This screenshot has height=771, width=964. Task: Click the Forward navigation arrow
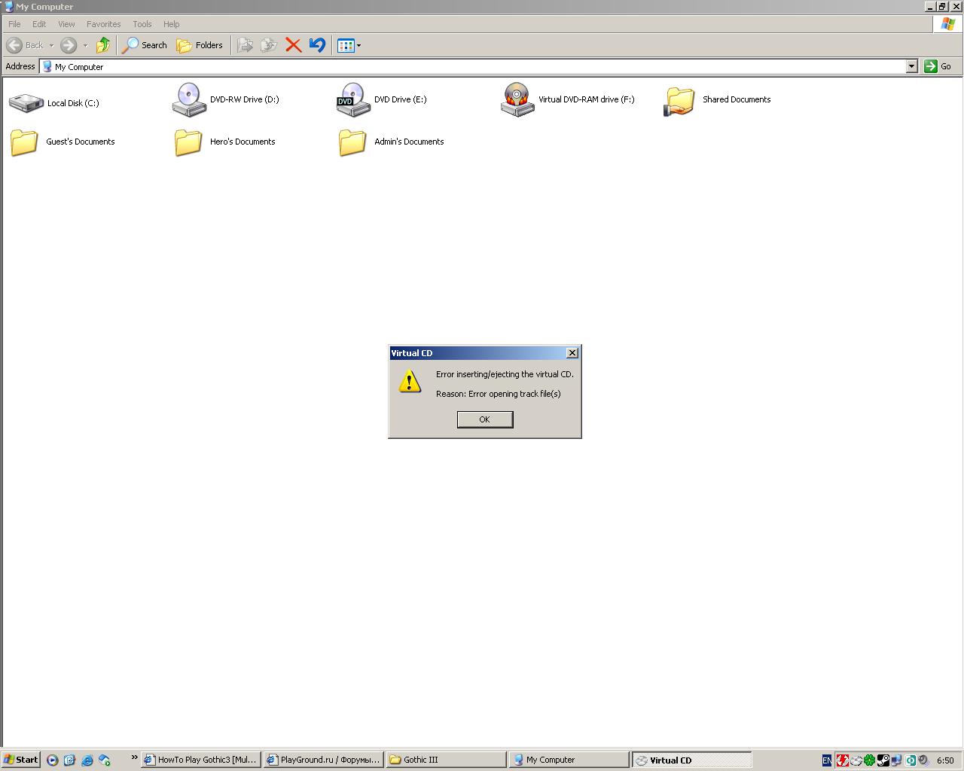click(x=69, y=45)
